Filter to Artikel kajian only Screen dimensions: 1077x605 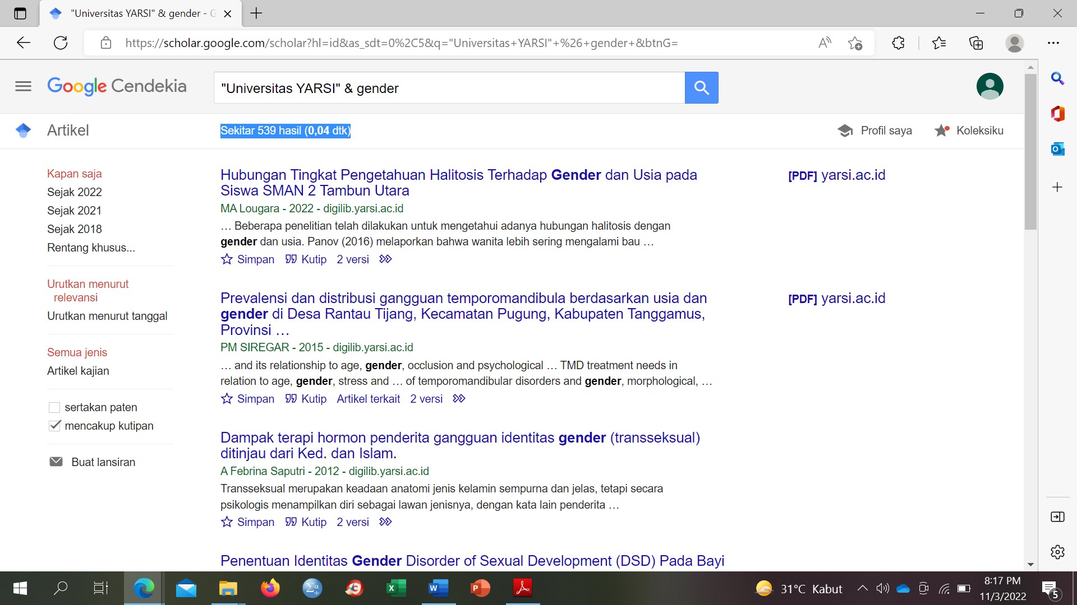[78, 371]
